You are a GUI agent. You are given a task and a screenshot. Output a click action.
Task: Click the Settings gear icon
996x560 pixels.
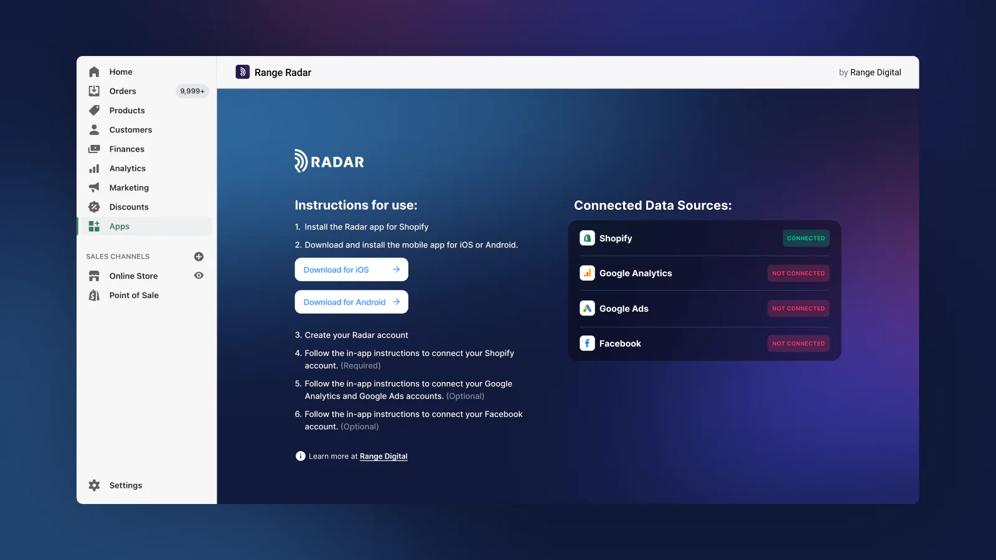94,485
